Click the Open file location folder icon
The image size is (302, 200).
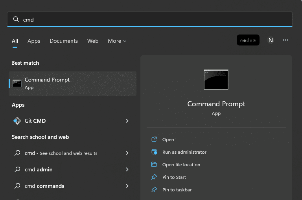click(x=154, y=164)
